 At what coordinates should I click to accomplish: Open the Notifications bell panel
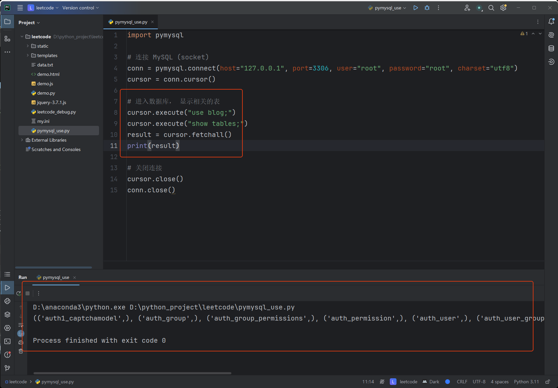point(551,21)
